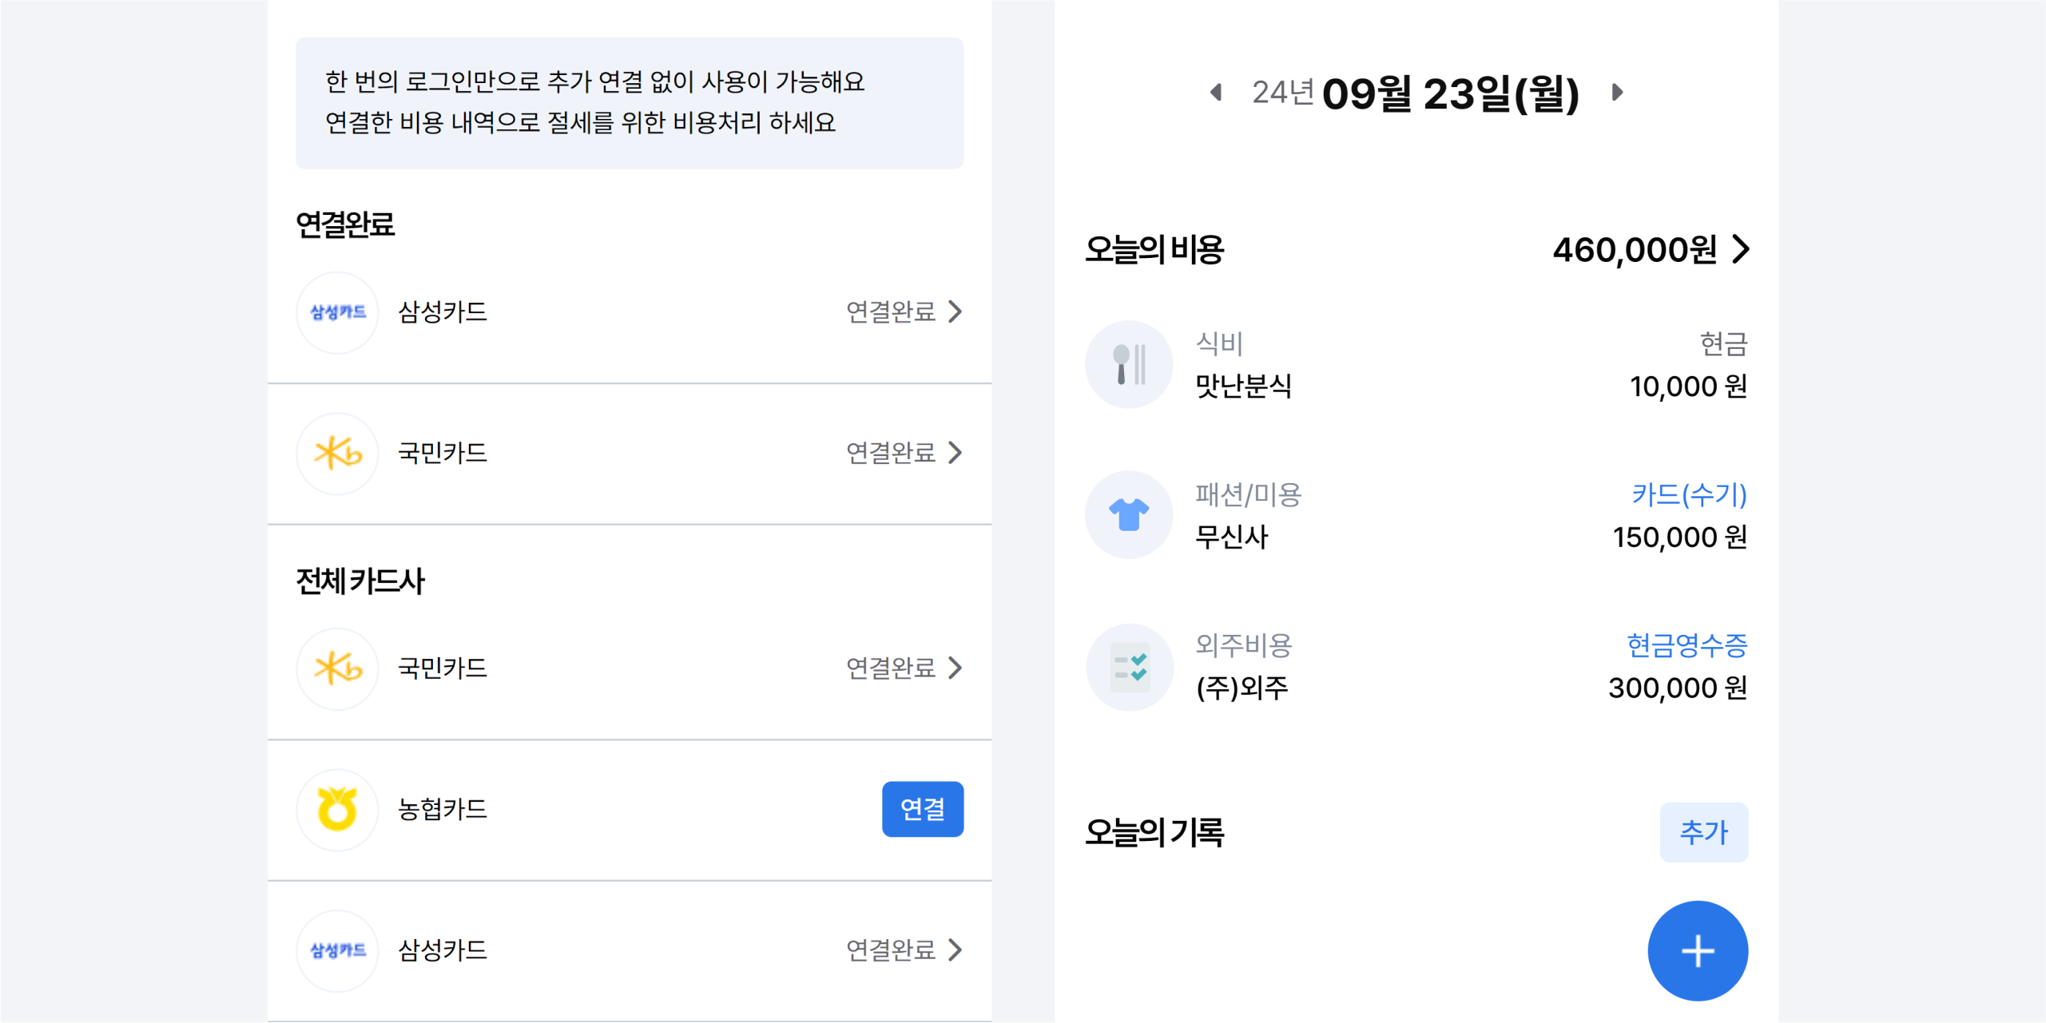
Task: Click the 농협카드 yellow logo icon
Action: click(337, 810)
